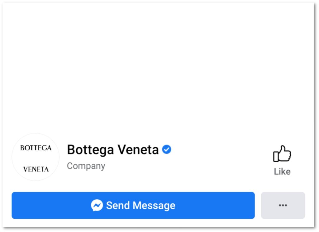
Task: Click the Bottega Veneta page name
Action: [113, 150]
